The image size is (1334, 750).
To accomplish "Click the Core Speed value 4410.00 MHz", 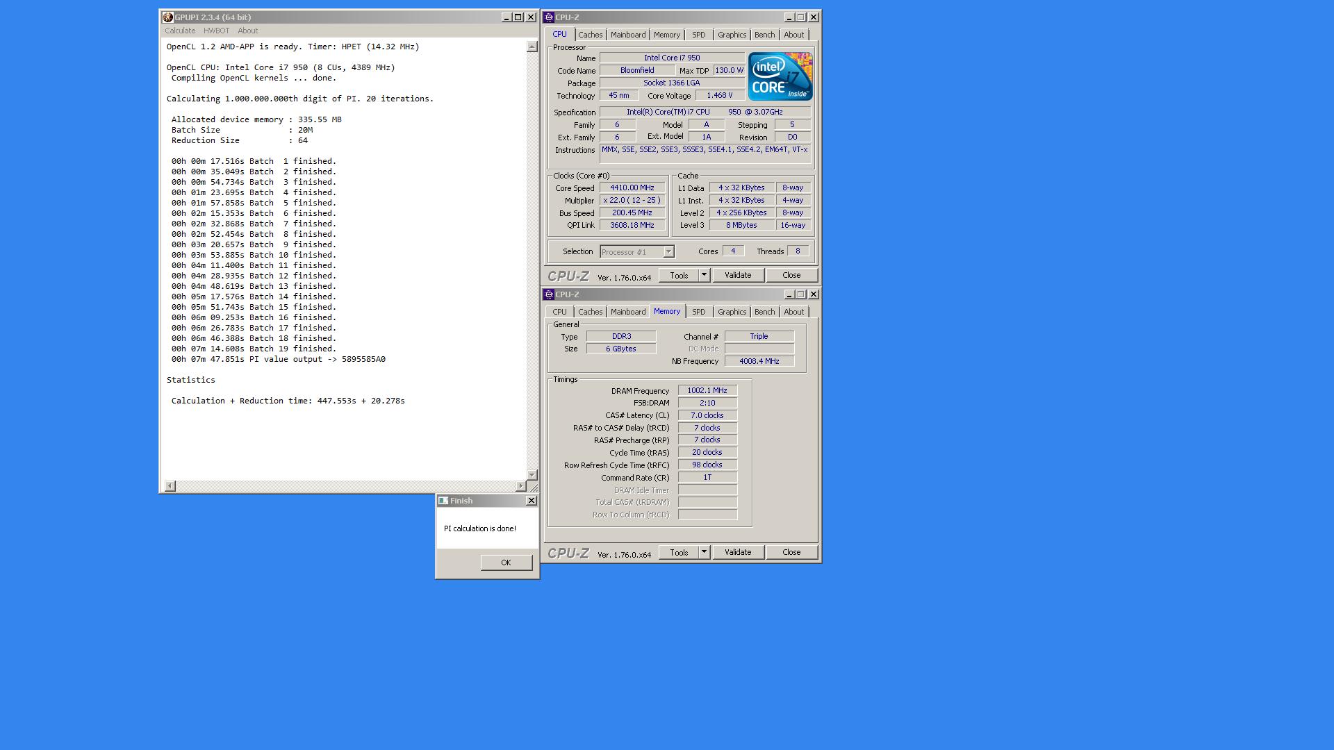I will (x=632, y=187).
